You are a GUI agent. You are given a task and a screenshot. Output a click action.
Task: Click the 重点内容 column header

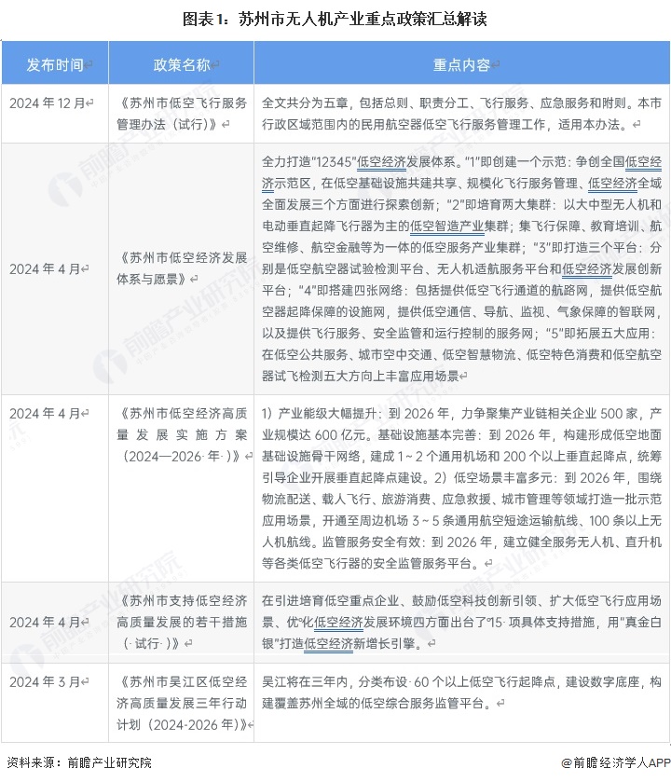click(x=461, y=64)
